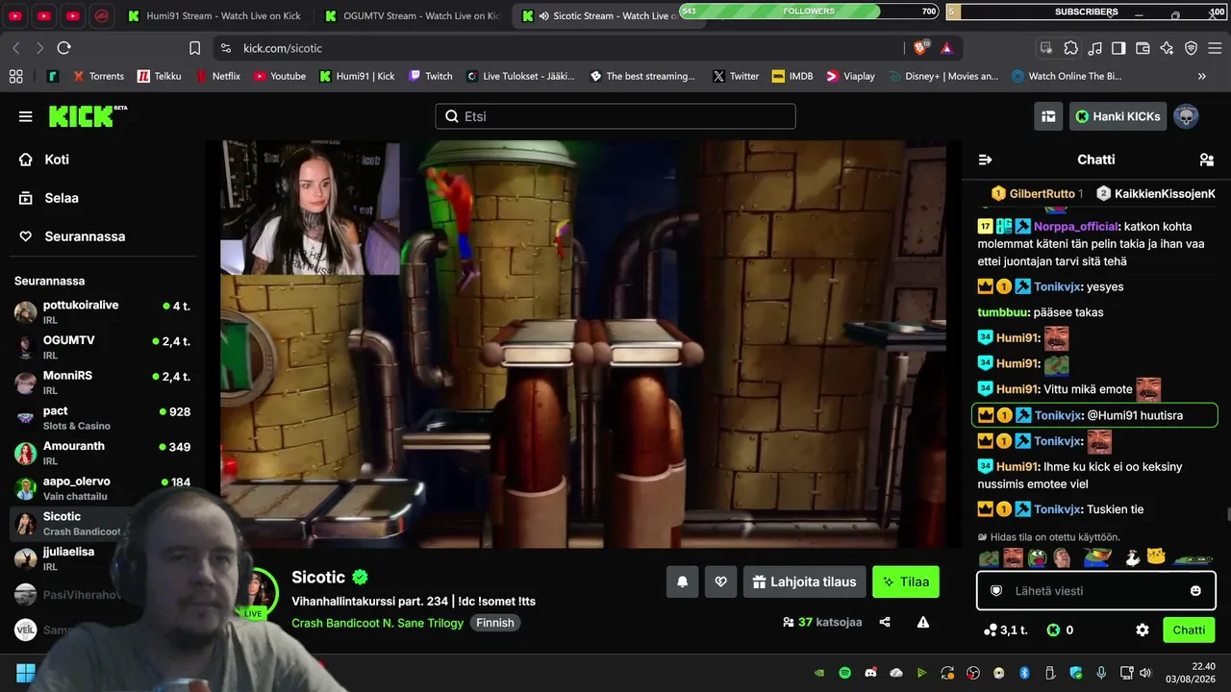The width and height of the screenshot is (1231, 692).
Task: Open Discord from system tray
Action: [x=870, y=673]
